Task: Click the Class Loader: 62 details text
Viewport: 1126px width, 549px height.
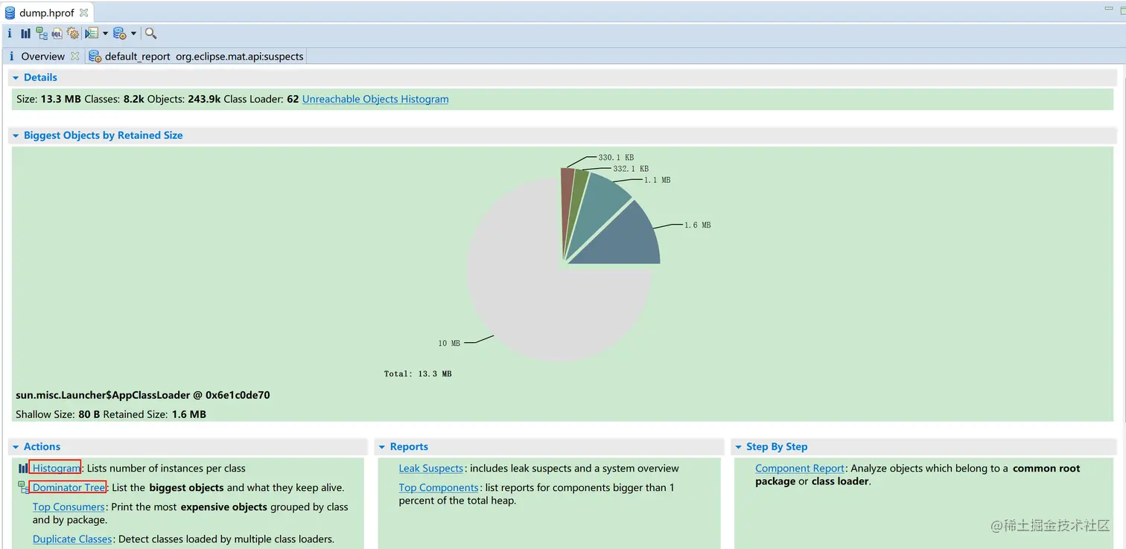Action: [x=261, y=99]
